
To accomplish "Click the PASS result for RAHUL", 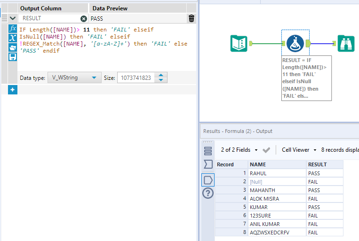I will click(x=325, y=173).
